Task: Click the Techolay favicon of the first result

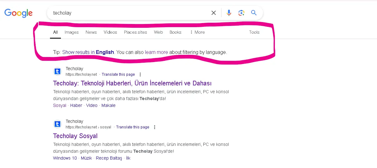Action: (57, 72)
